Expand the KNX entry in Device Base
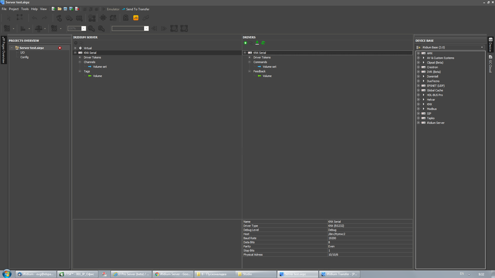Viewport: 495px width, 278px height. [418, 104]
